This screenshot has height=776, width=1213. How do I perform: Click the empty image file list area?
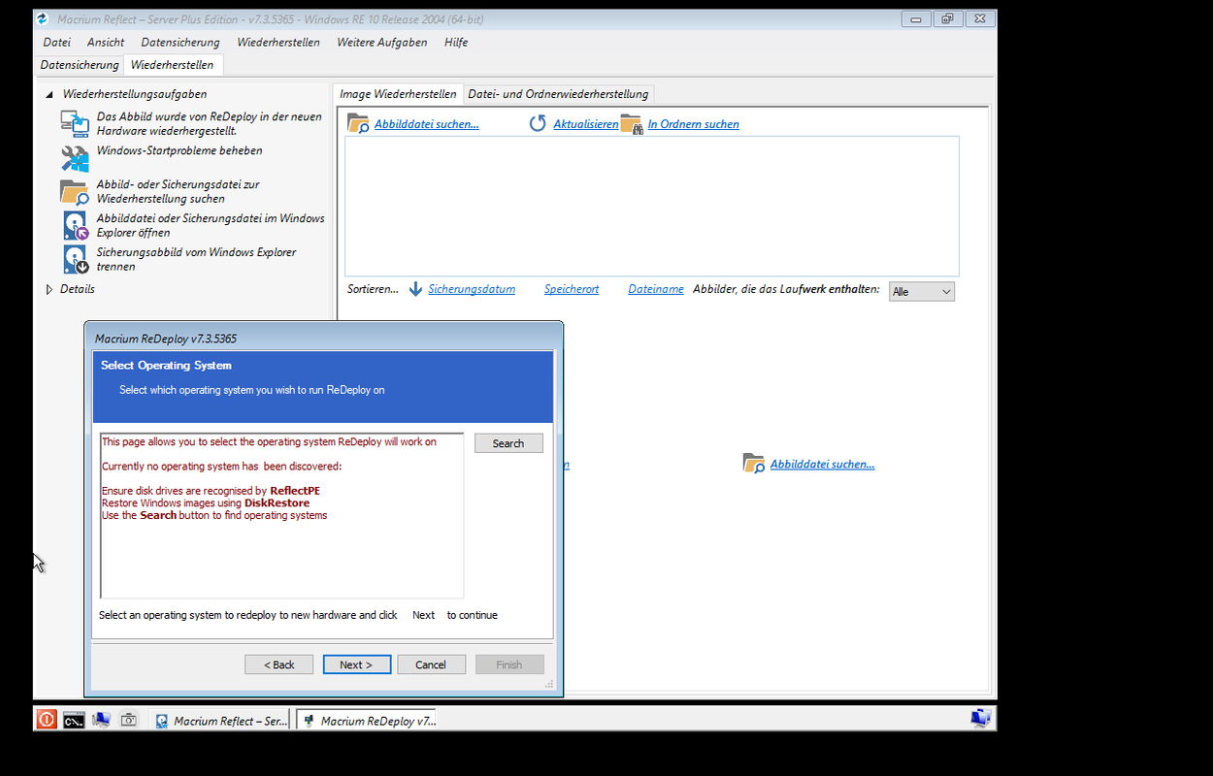point(652,206)
